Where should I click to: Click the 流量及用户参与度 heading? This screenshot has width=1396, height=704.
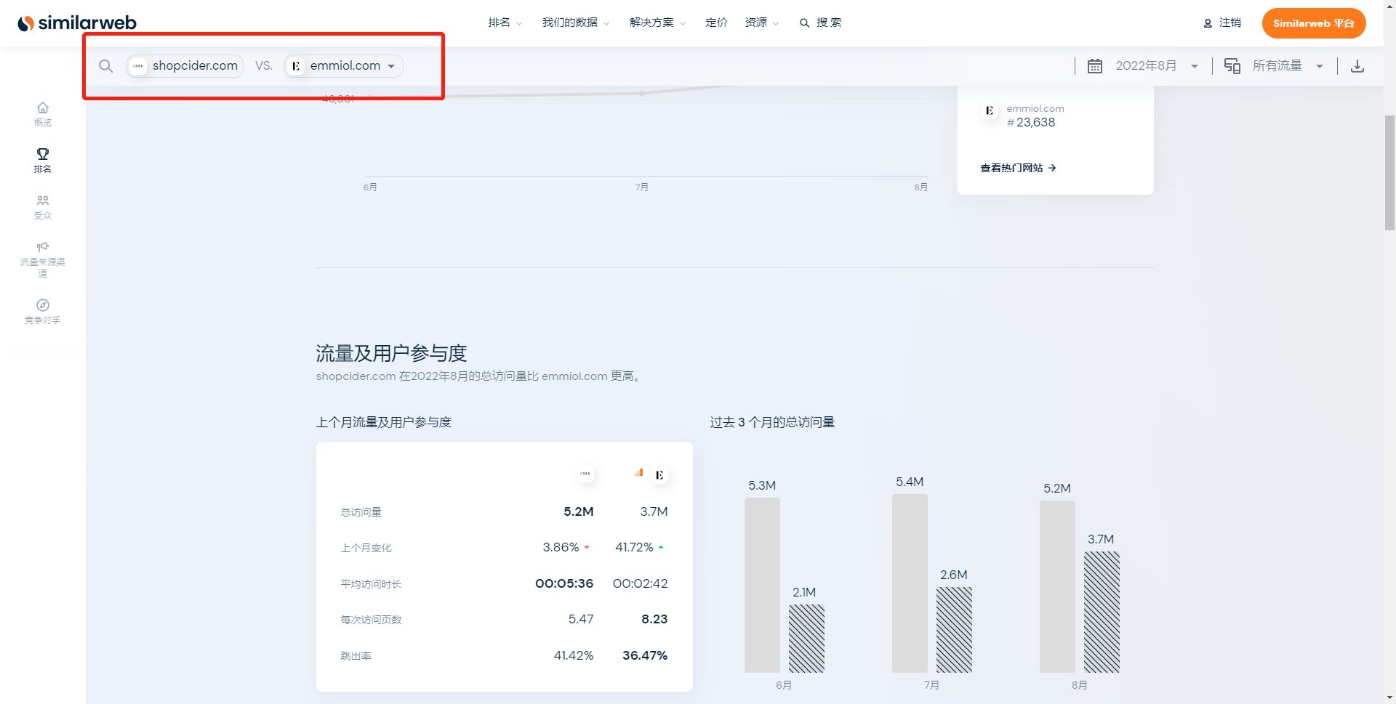pos(391,353)
